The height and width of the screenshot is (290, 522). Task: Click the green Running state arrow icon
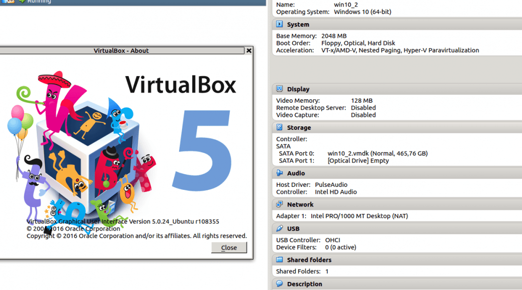coord(22,2)
